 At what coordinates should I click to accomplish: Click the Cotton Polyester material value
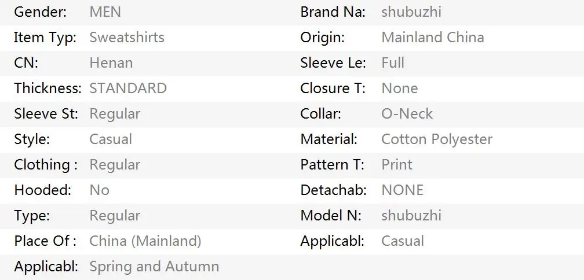click(437, 139)
